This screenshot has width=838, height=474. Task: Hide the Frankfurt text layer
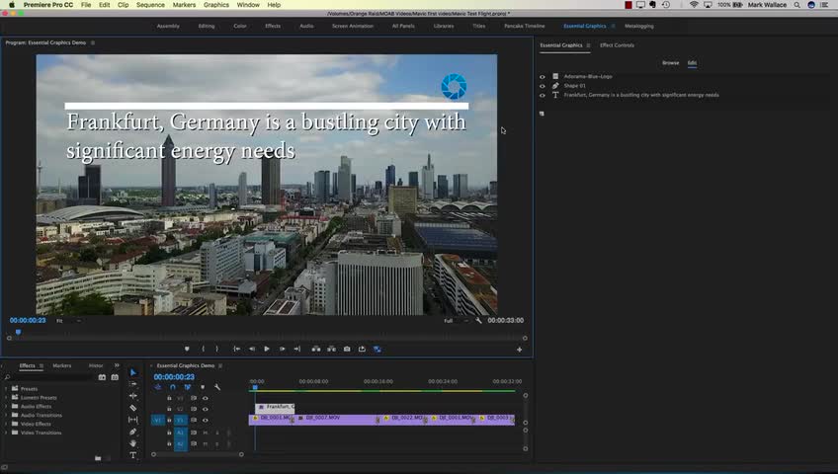[542, 95]
